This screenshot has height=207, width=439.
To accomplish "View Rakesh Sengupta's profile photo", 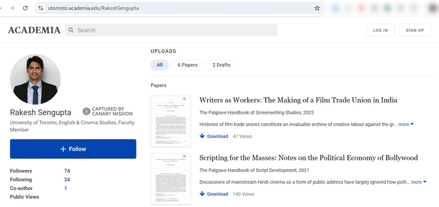I will point(35,79).
